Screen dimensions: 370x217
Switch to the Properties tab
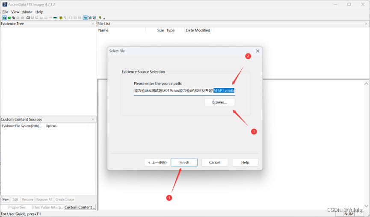(x=17, y=207)
